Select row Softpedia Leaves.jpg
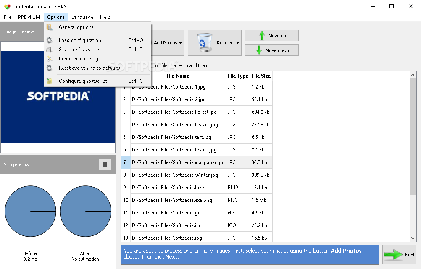Viewport: 421px width, 269px height. [197, 125]
